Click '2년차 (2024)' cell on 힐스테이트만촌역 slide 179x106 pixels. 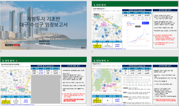(26, 101)
